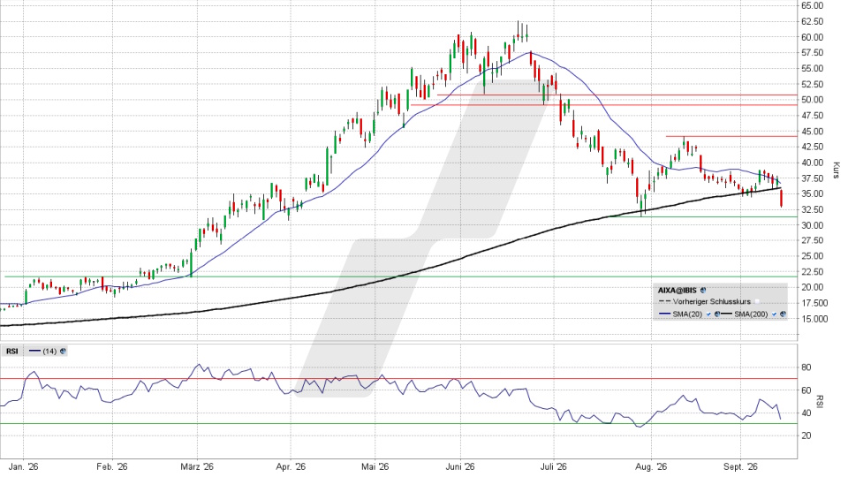Click the RSI panel label

[x=11, y=351]
